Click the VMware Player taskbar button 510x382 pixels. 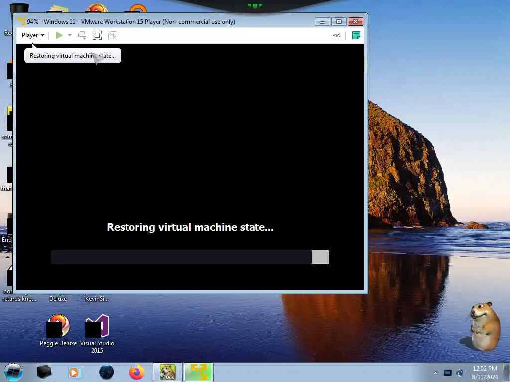pos(199,372)
